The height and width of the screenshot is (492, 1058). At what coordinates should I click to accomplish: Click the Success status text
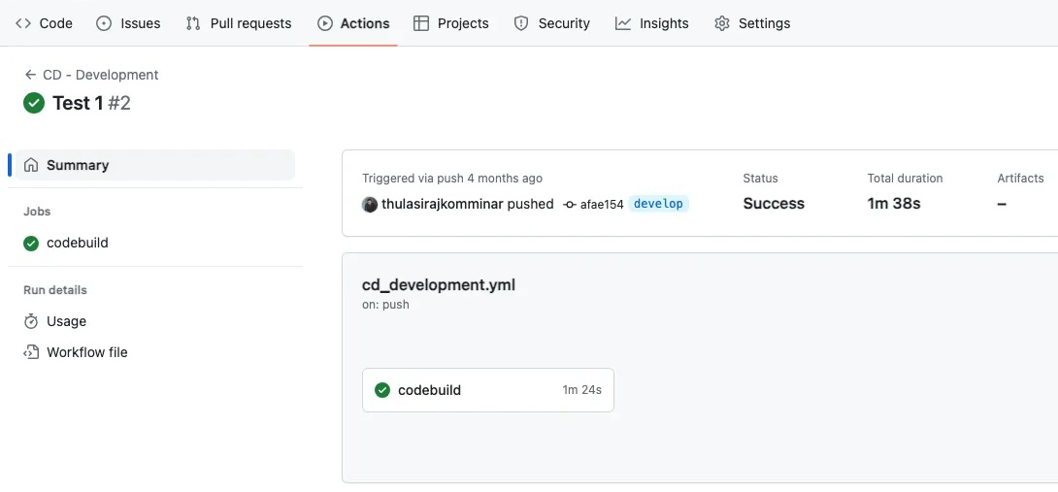coord(774,203)
